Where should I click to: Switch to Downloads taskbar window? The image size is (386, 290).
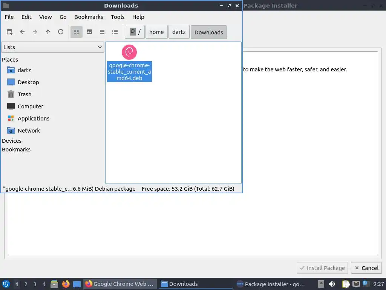coord(196,284)
